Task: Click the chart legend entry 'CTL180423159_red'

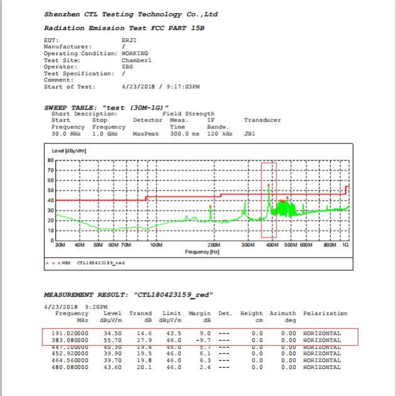Action: tap(101, 263)
